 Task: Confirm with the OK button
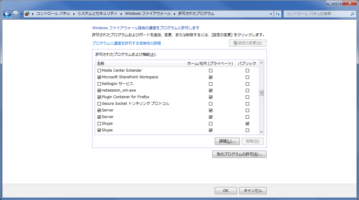(x=226, y=191)
